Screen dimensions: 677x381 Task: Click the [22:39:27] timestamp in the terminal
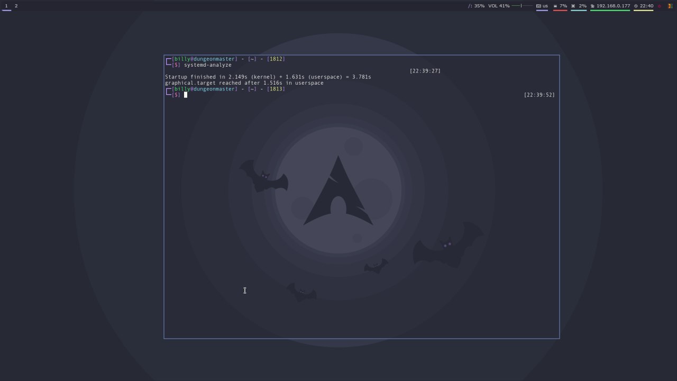425,71
